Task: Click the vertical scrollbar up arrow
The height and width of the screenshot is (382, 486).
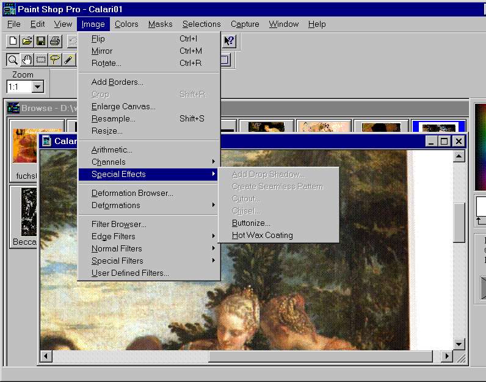Action: 459,157
